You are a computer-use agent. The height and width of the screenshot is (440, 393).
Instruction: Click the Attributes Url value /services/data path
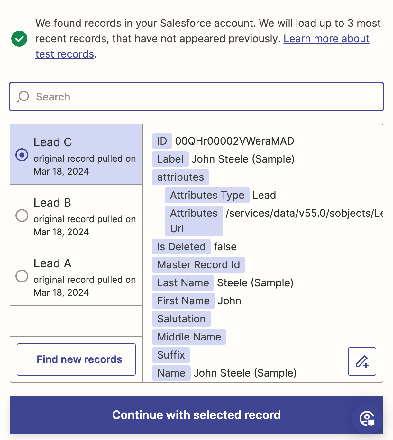[304, 213]
